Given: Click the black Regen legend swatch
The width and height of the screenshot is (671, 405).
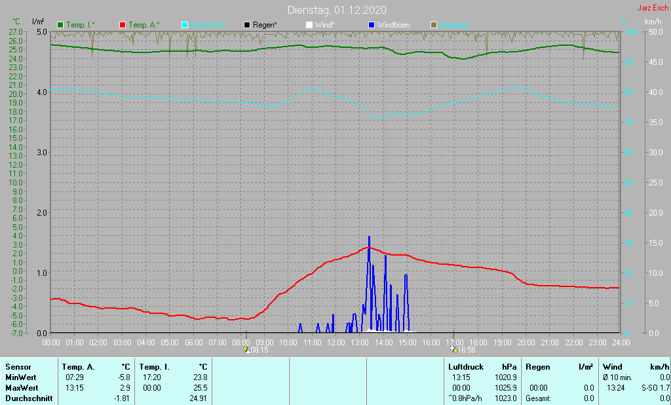Looking at the screenshot, I should click(247, 26).
